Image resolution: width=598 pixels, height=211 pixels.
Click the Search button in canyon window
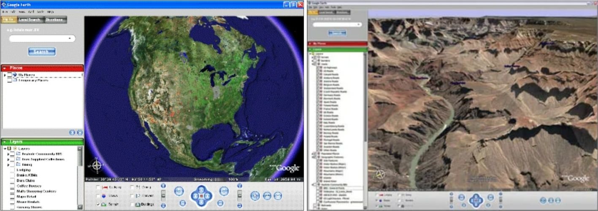(x=337, y=33)
